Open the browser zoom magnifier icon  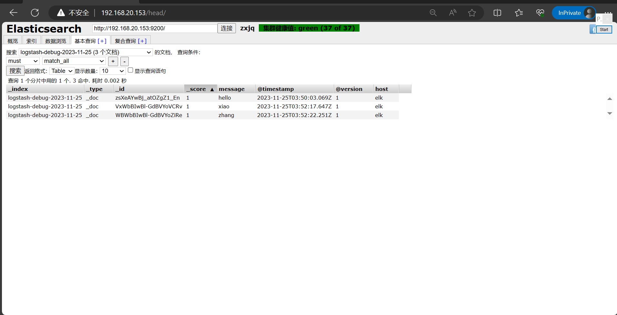(433, 13)
